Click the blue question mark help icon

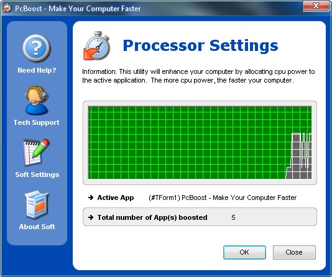(x=37, y=48)
